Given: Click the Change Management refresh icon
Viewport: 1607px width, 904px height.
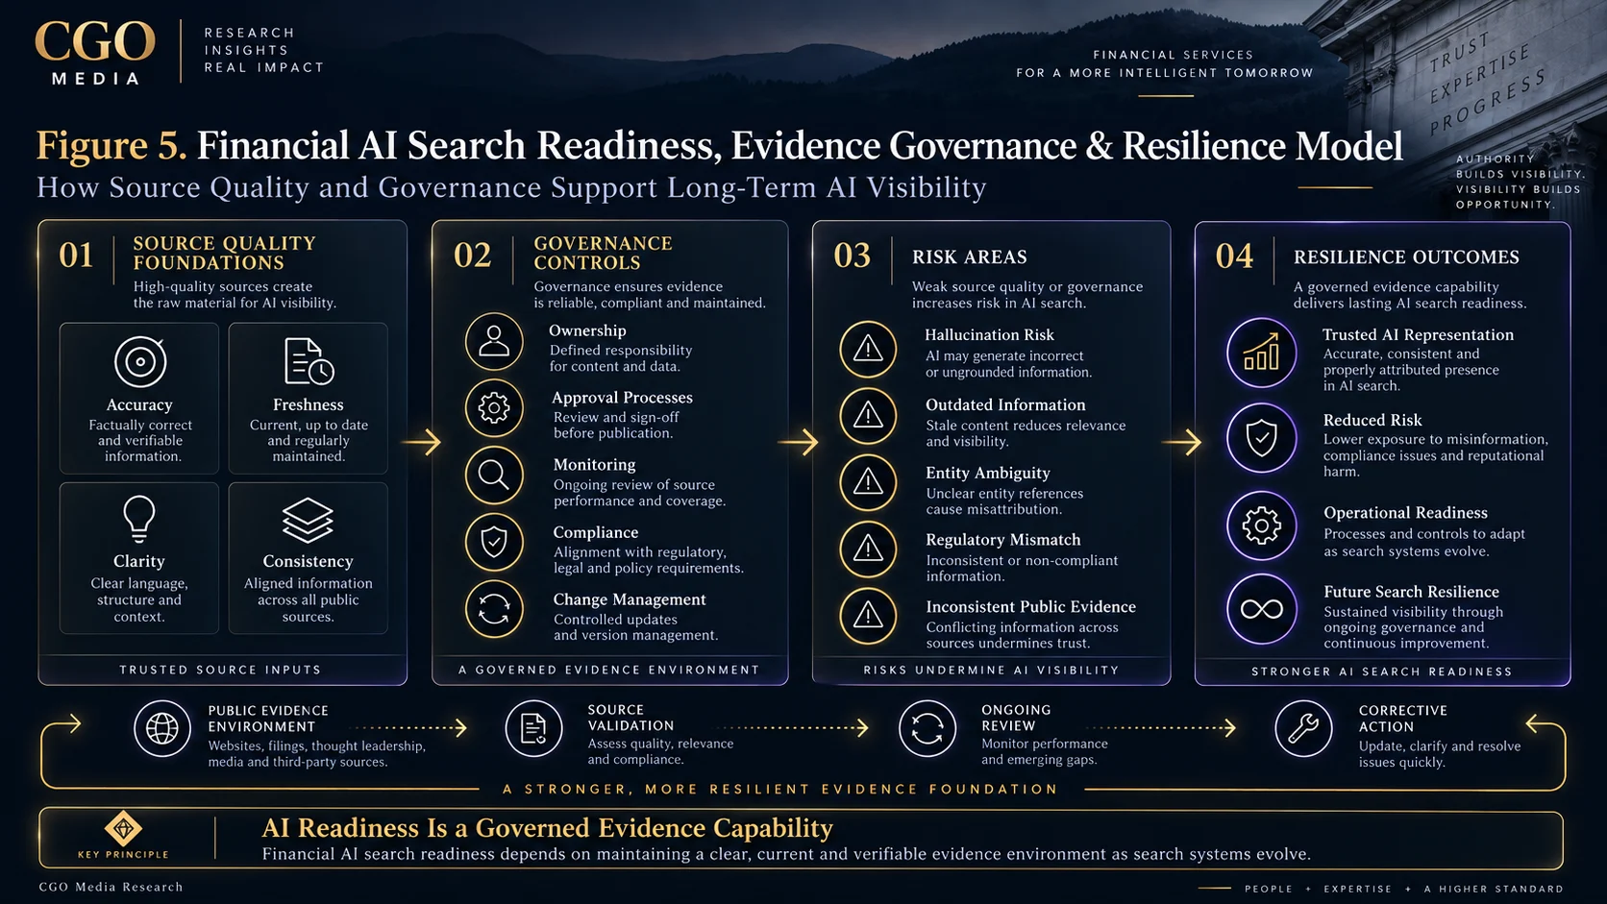Looking at the screenshot, I should [x=494, y=610].
